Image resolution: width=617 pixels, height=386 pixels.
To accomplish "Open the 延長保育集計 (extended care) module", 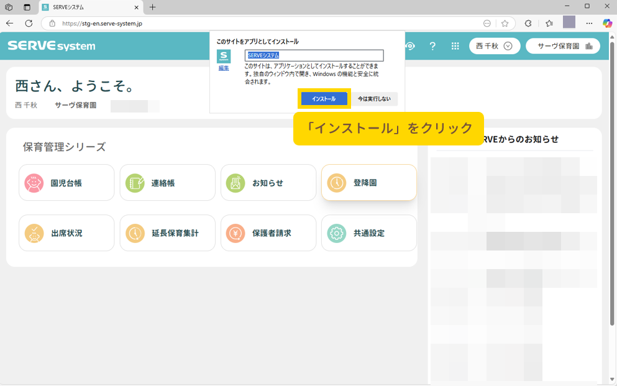I will point(167,233).
